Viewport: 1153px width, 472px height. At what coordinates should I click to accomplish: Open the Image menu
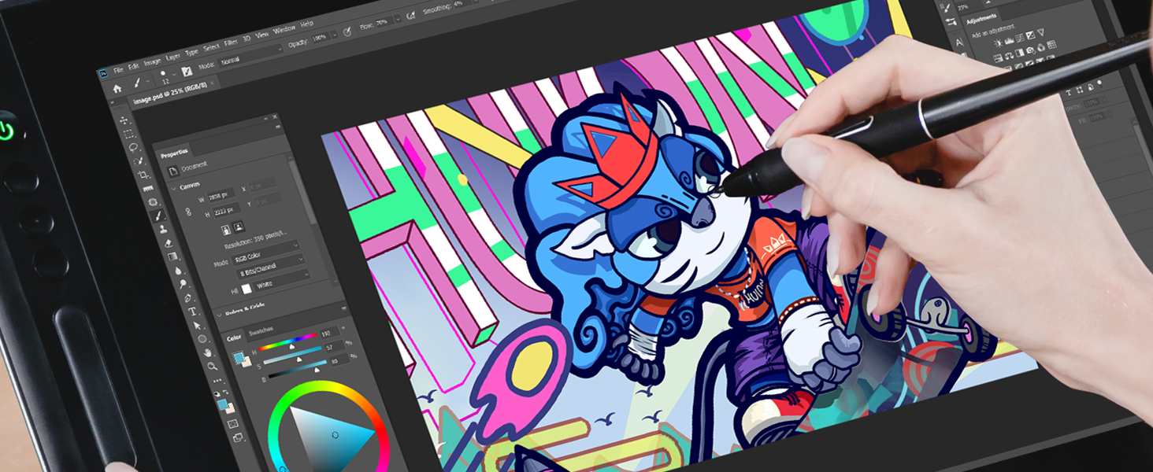tap(152, 63)
